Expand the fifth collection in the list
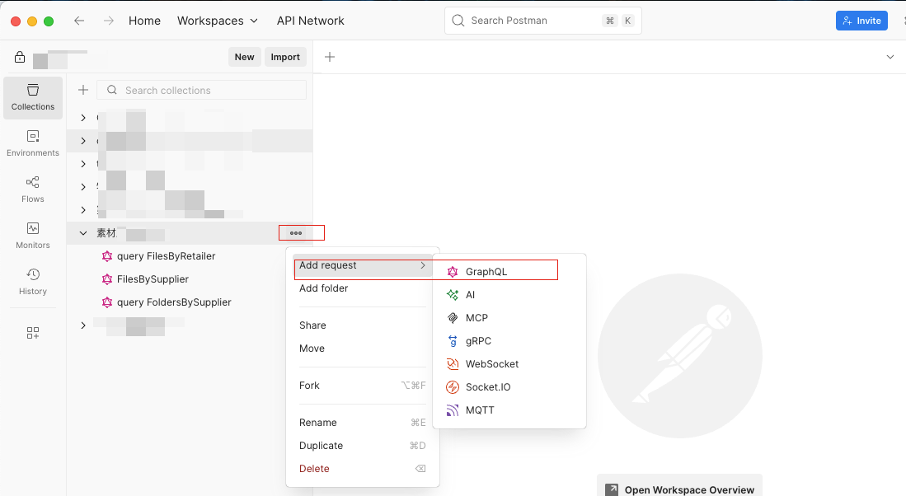Image resolution: width=906 pixels, height=496 pixels. pos(83,210)
